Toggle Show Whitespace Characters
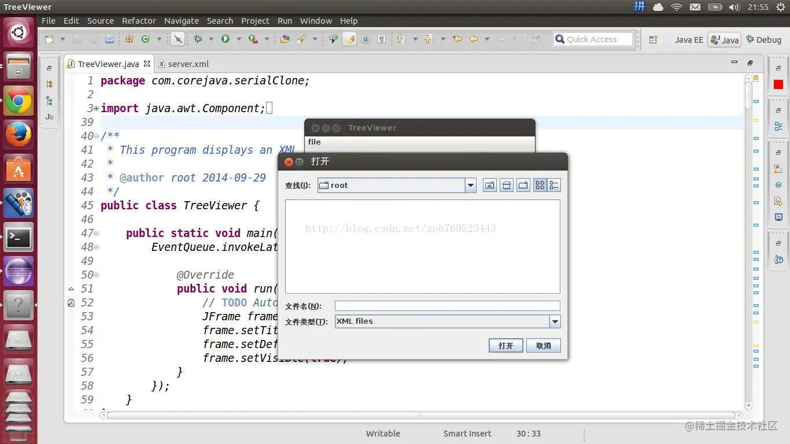The image size is (790, 444). (x=382, y=39)
